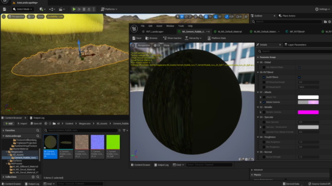Toggle grid snapping icon in level viewport
Image resolution: width=332 pixels, height=186 pixels.
click(x=206, y=17)
